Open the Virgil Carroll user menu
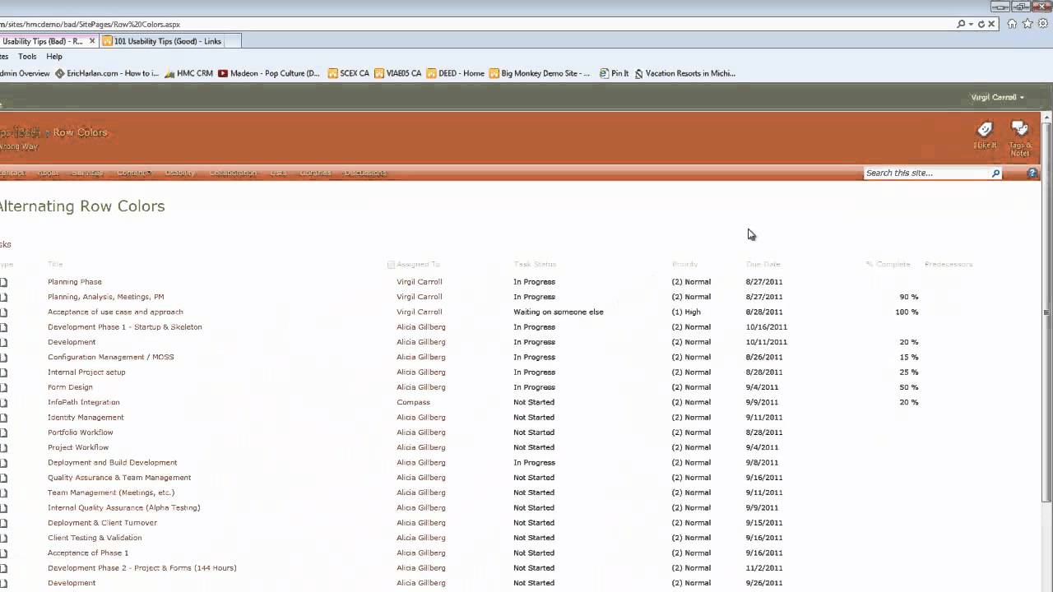The width and height of the screenshot is (1053, 592). 997,97
